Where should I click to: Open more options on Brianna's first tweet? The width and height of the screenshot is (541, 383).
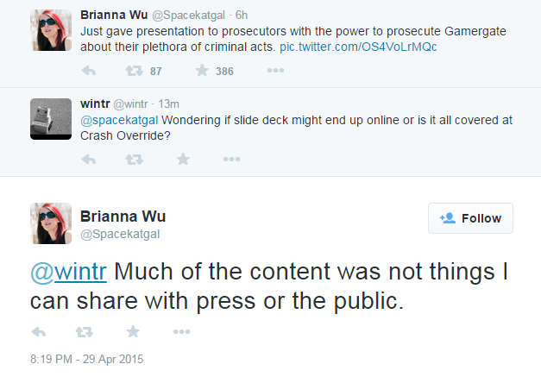click(275, 71)
